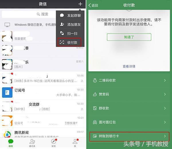The height and width of the screenshot is (149, 172).
Task: Select 添加朋友 from the popup menu
Action: point(70,24)
